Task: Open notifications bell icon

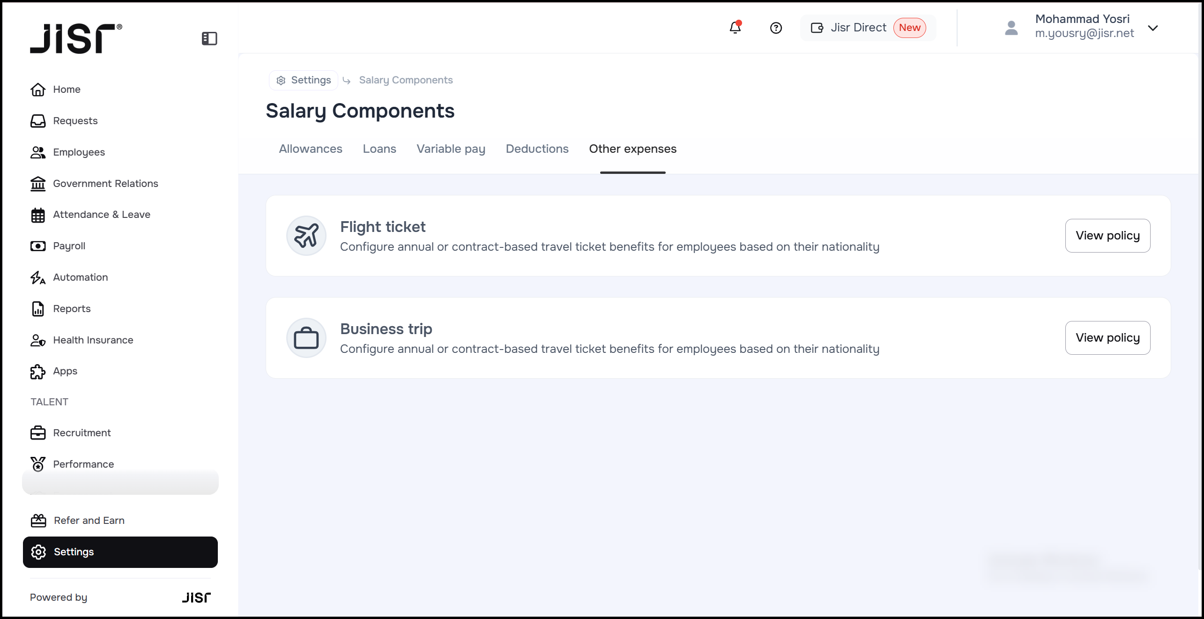Action: coord(735,28)
